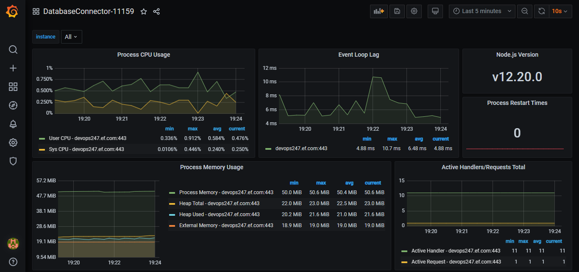Sort Process Memory legend by max column
This screenshot has height=272, width=579.
point(321,183)
